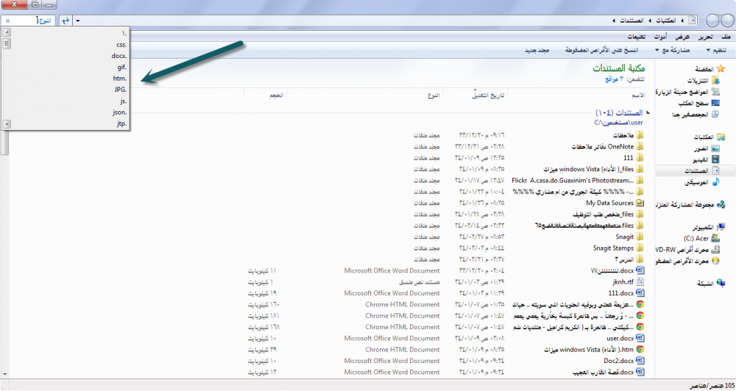Open the Organize (تنظيم) dropdown
Screen dimensions: 736x391
pyautogui.click(x=717, y=51)
